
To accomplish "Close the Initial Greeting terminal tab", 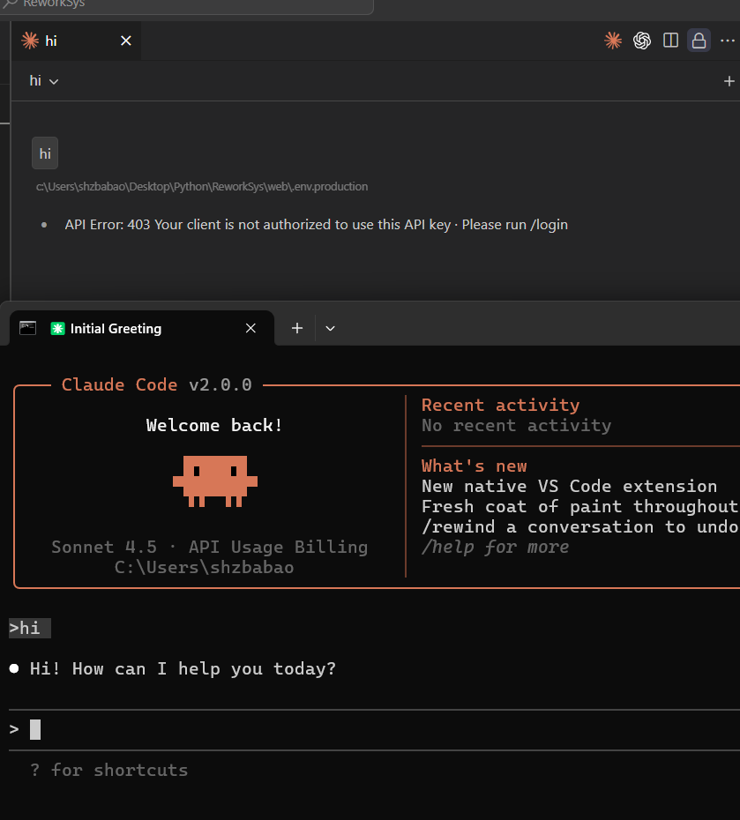I will coord(250,328).
